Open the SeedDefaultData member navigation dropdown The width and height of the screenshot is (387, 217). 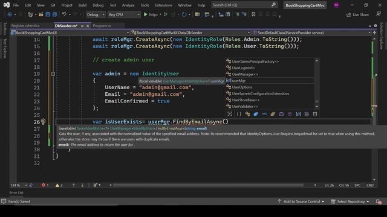tap(311, 33)
